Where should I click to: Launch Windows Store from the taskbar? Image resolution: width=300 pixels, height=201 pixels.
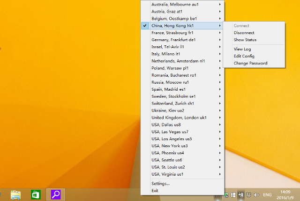pyautogui.click(x=36, y=195)
